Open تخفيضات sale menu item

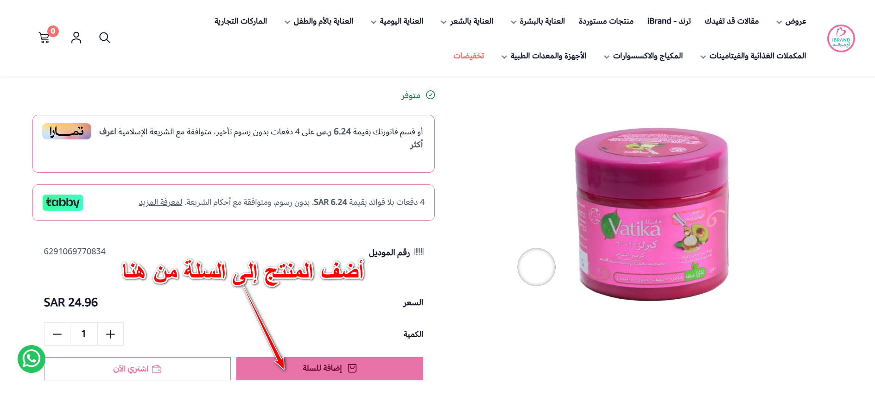469,56
